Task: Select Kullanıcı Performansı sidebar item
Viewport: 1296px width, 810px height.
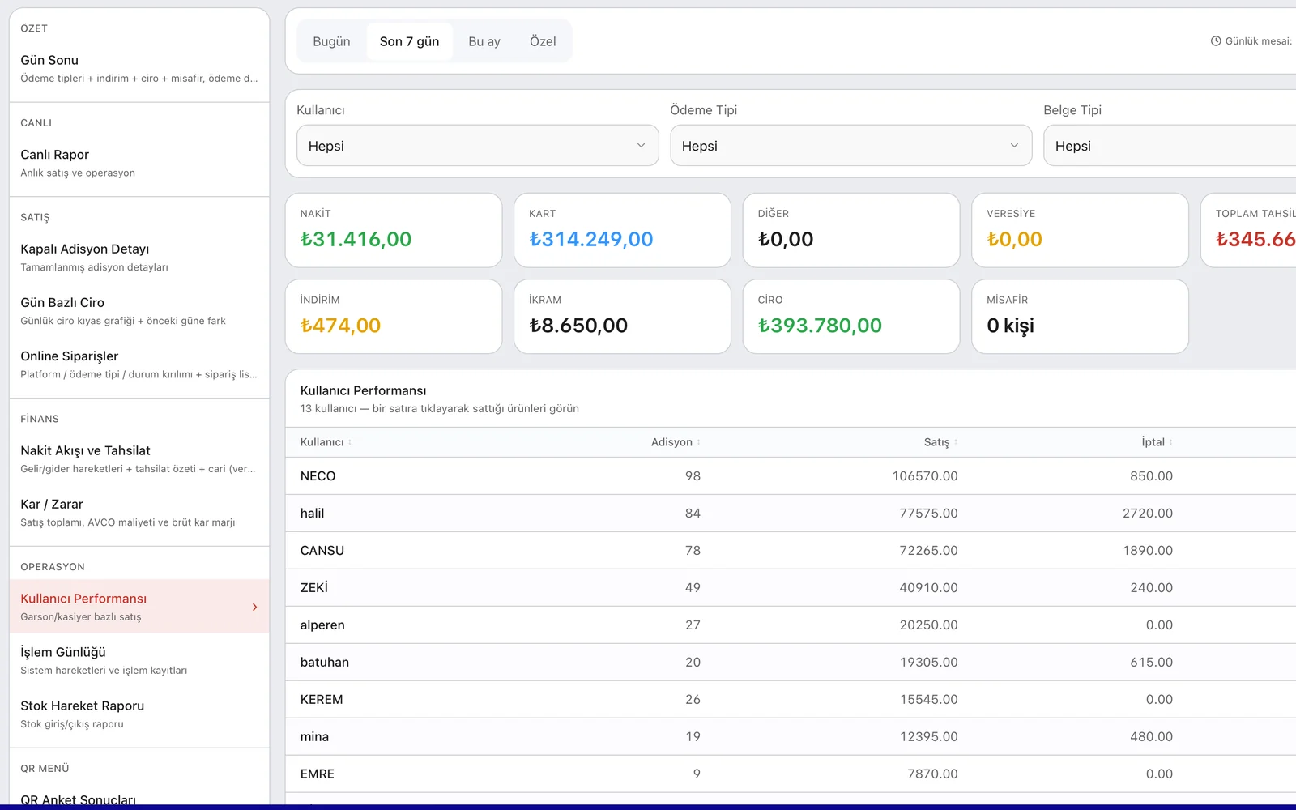Action: click(x=139, y=606)
